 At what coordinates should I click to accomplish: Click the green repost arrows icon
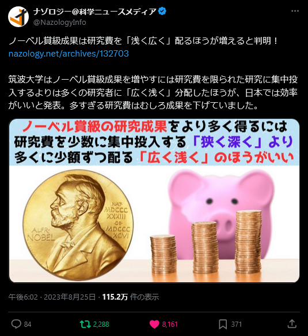click(85, 324)
